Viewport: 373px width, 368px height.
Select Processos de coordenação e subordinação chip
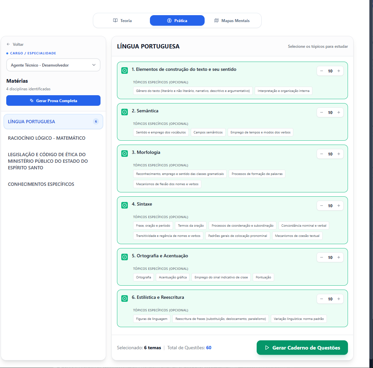pyautogui.click(x=243, y=225)
